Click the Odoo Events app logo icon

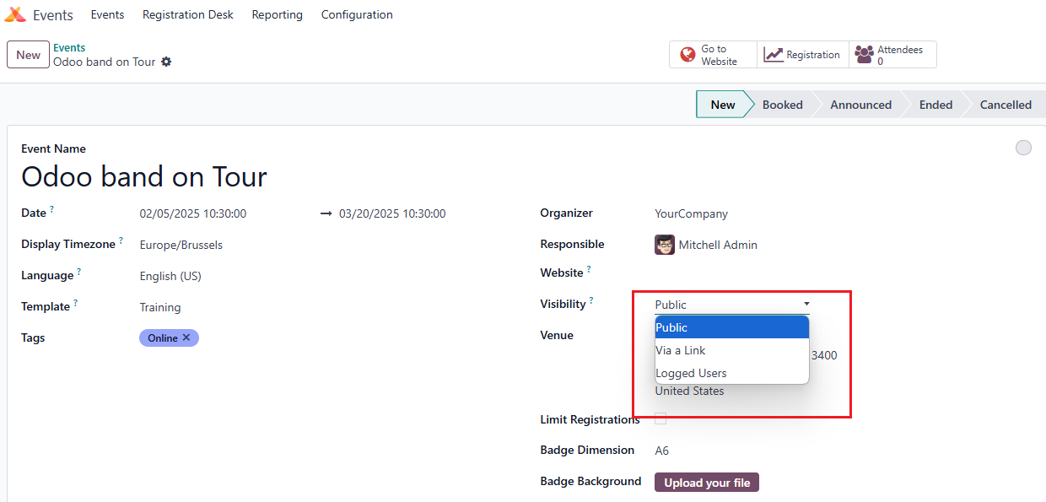coord(15,14)
